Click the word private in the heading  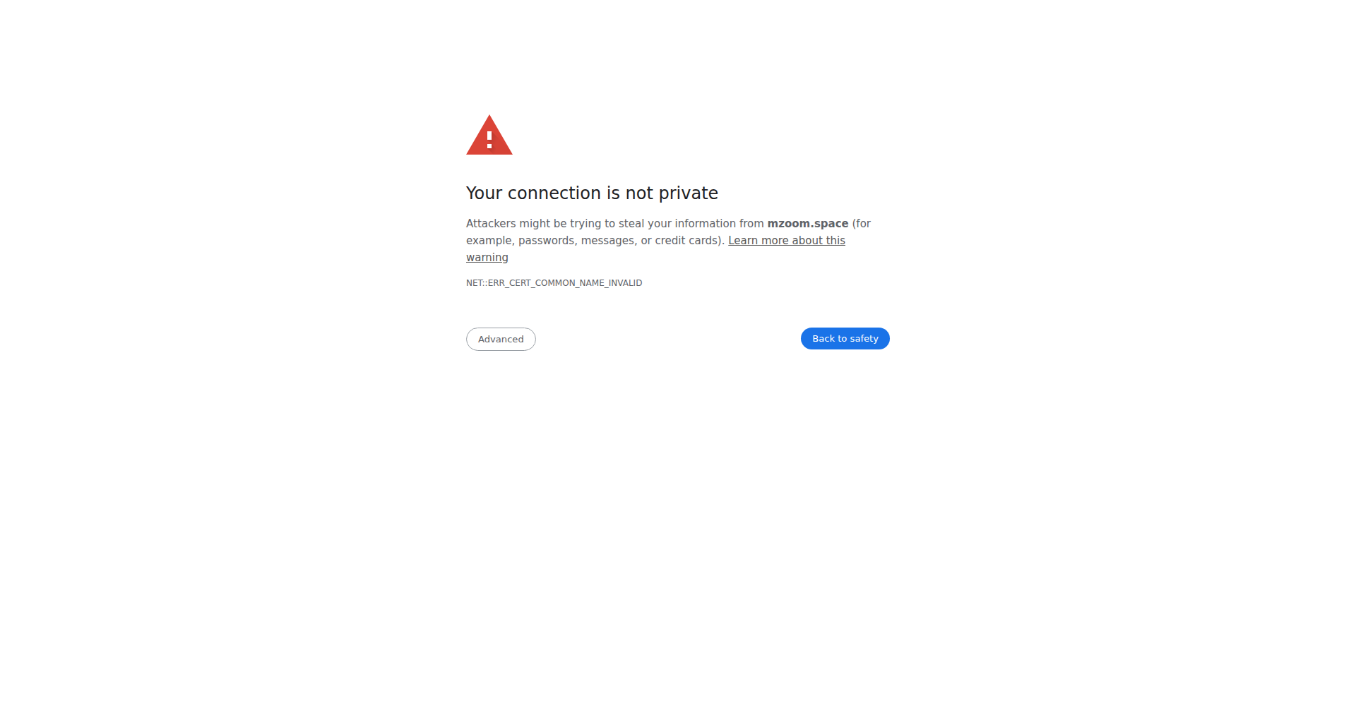pos(689,193)
